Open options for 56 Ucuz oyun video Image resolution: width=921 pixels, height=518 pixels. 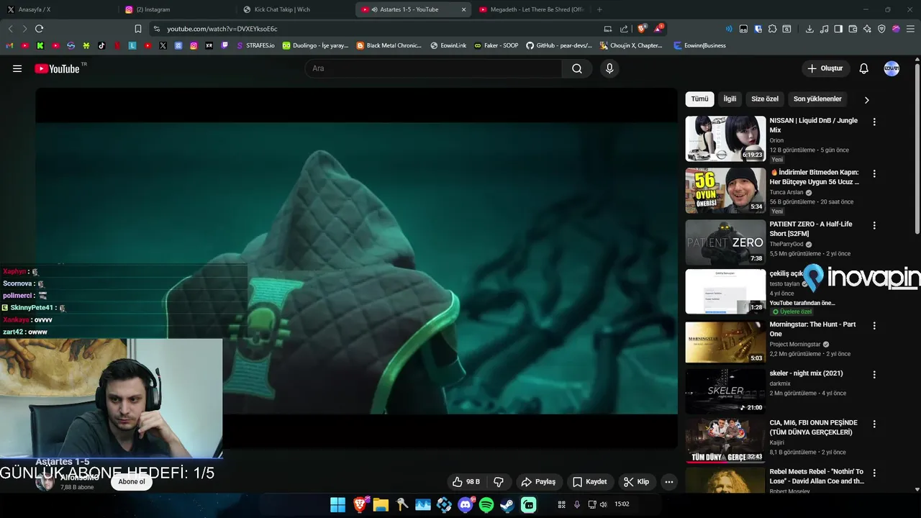874,174
